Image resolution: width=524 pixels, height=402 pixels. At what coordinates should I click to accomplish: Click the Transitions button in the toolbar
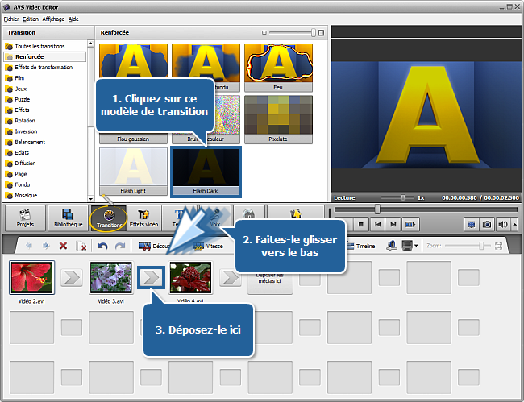click(x=108, y=218)
